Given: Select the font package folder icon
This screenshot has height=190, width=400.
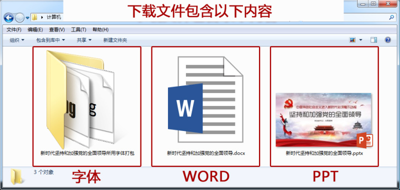Looking at the screenshot, I should pos(80,99).
